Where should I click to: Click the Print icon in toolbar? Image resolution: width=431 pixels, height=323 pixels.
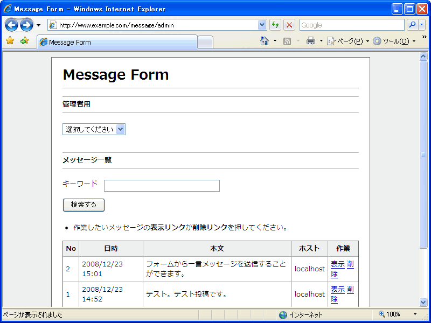(311, 41)
